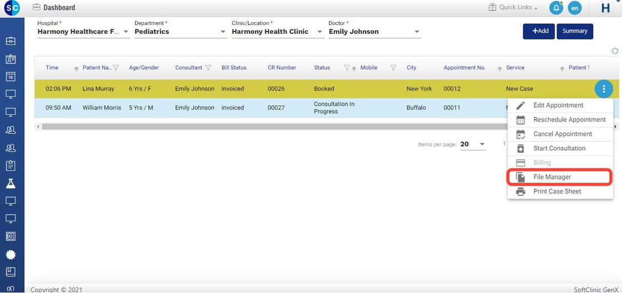The image size is (622, 293).
Task: Click Buffalo city cell
Action: (416, 108)
